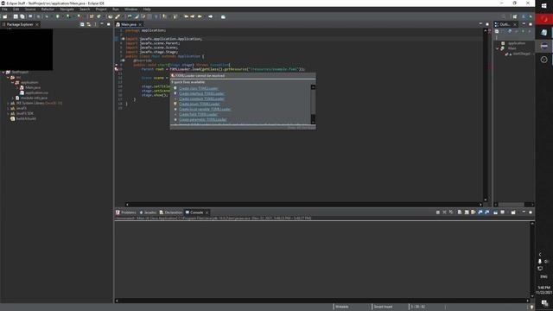
Task: Close the Package Explorer view
Action: (37, 24)
